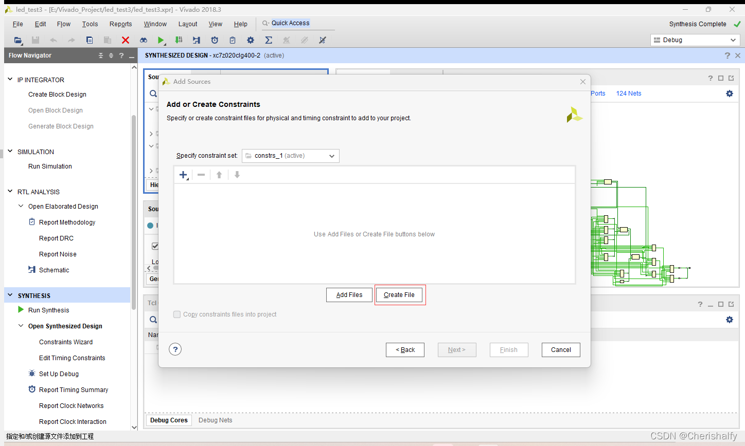745x446 pixels.
Task: Collapse Open Elaborated Design node
Action: [x=21, y=206]
